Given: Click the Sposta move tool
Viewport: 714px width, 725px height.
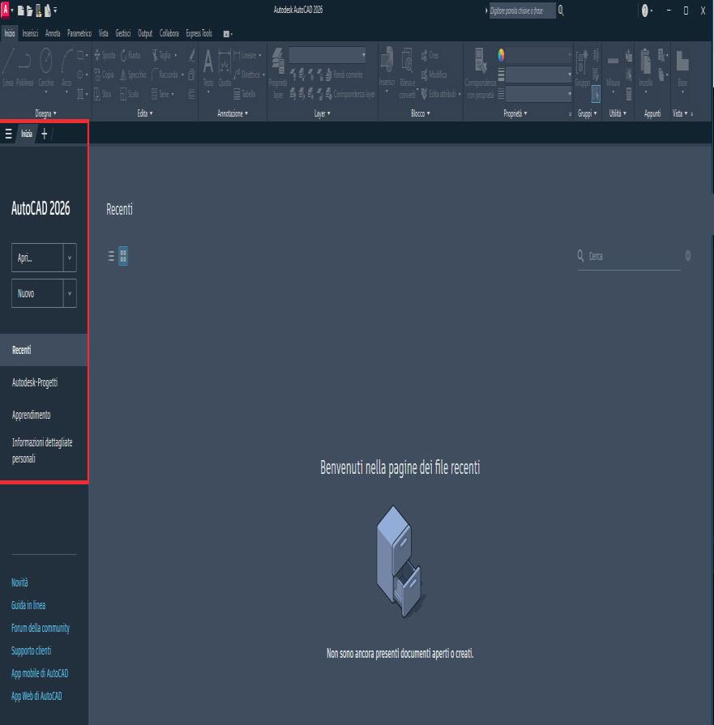Looking at the screenshot, I should (105, 55).
